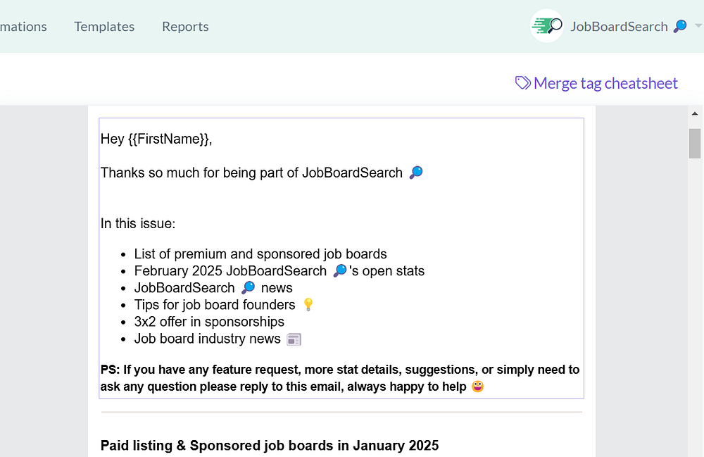Open the Templates menu item
This screenshot has width=704, height=457.
click(x=104, y=27)
